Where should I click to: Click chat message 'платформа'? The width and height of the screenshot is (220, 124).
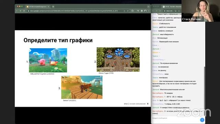(163, 77)
